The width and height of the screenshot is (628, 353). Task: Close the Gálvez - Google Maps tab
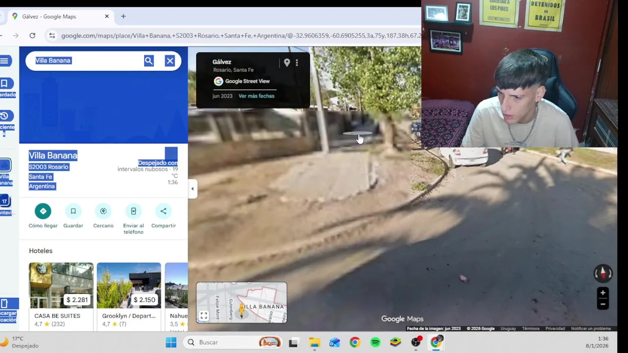(x=106, y=16)
